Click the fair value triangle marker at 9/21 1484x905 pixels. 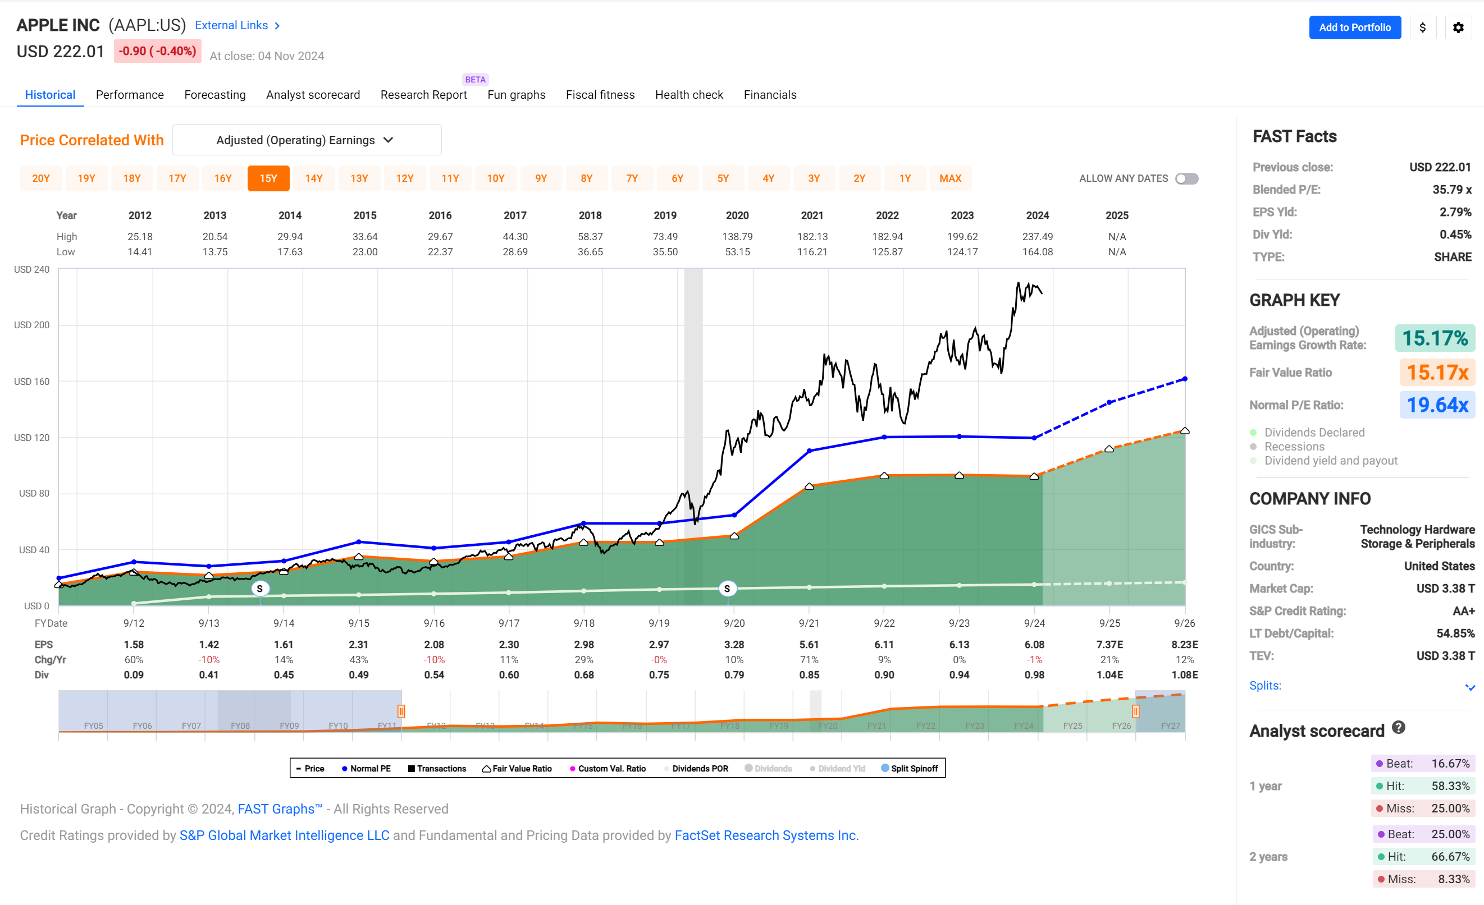tap(810, 486)
